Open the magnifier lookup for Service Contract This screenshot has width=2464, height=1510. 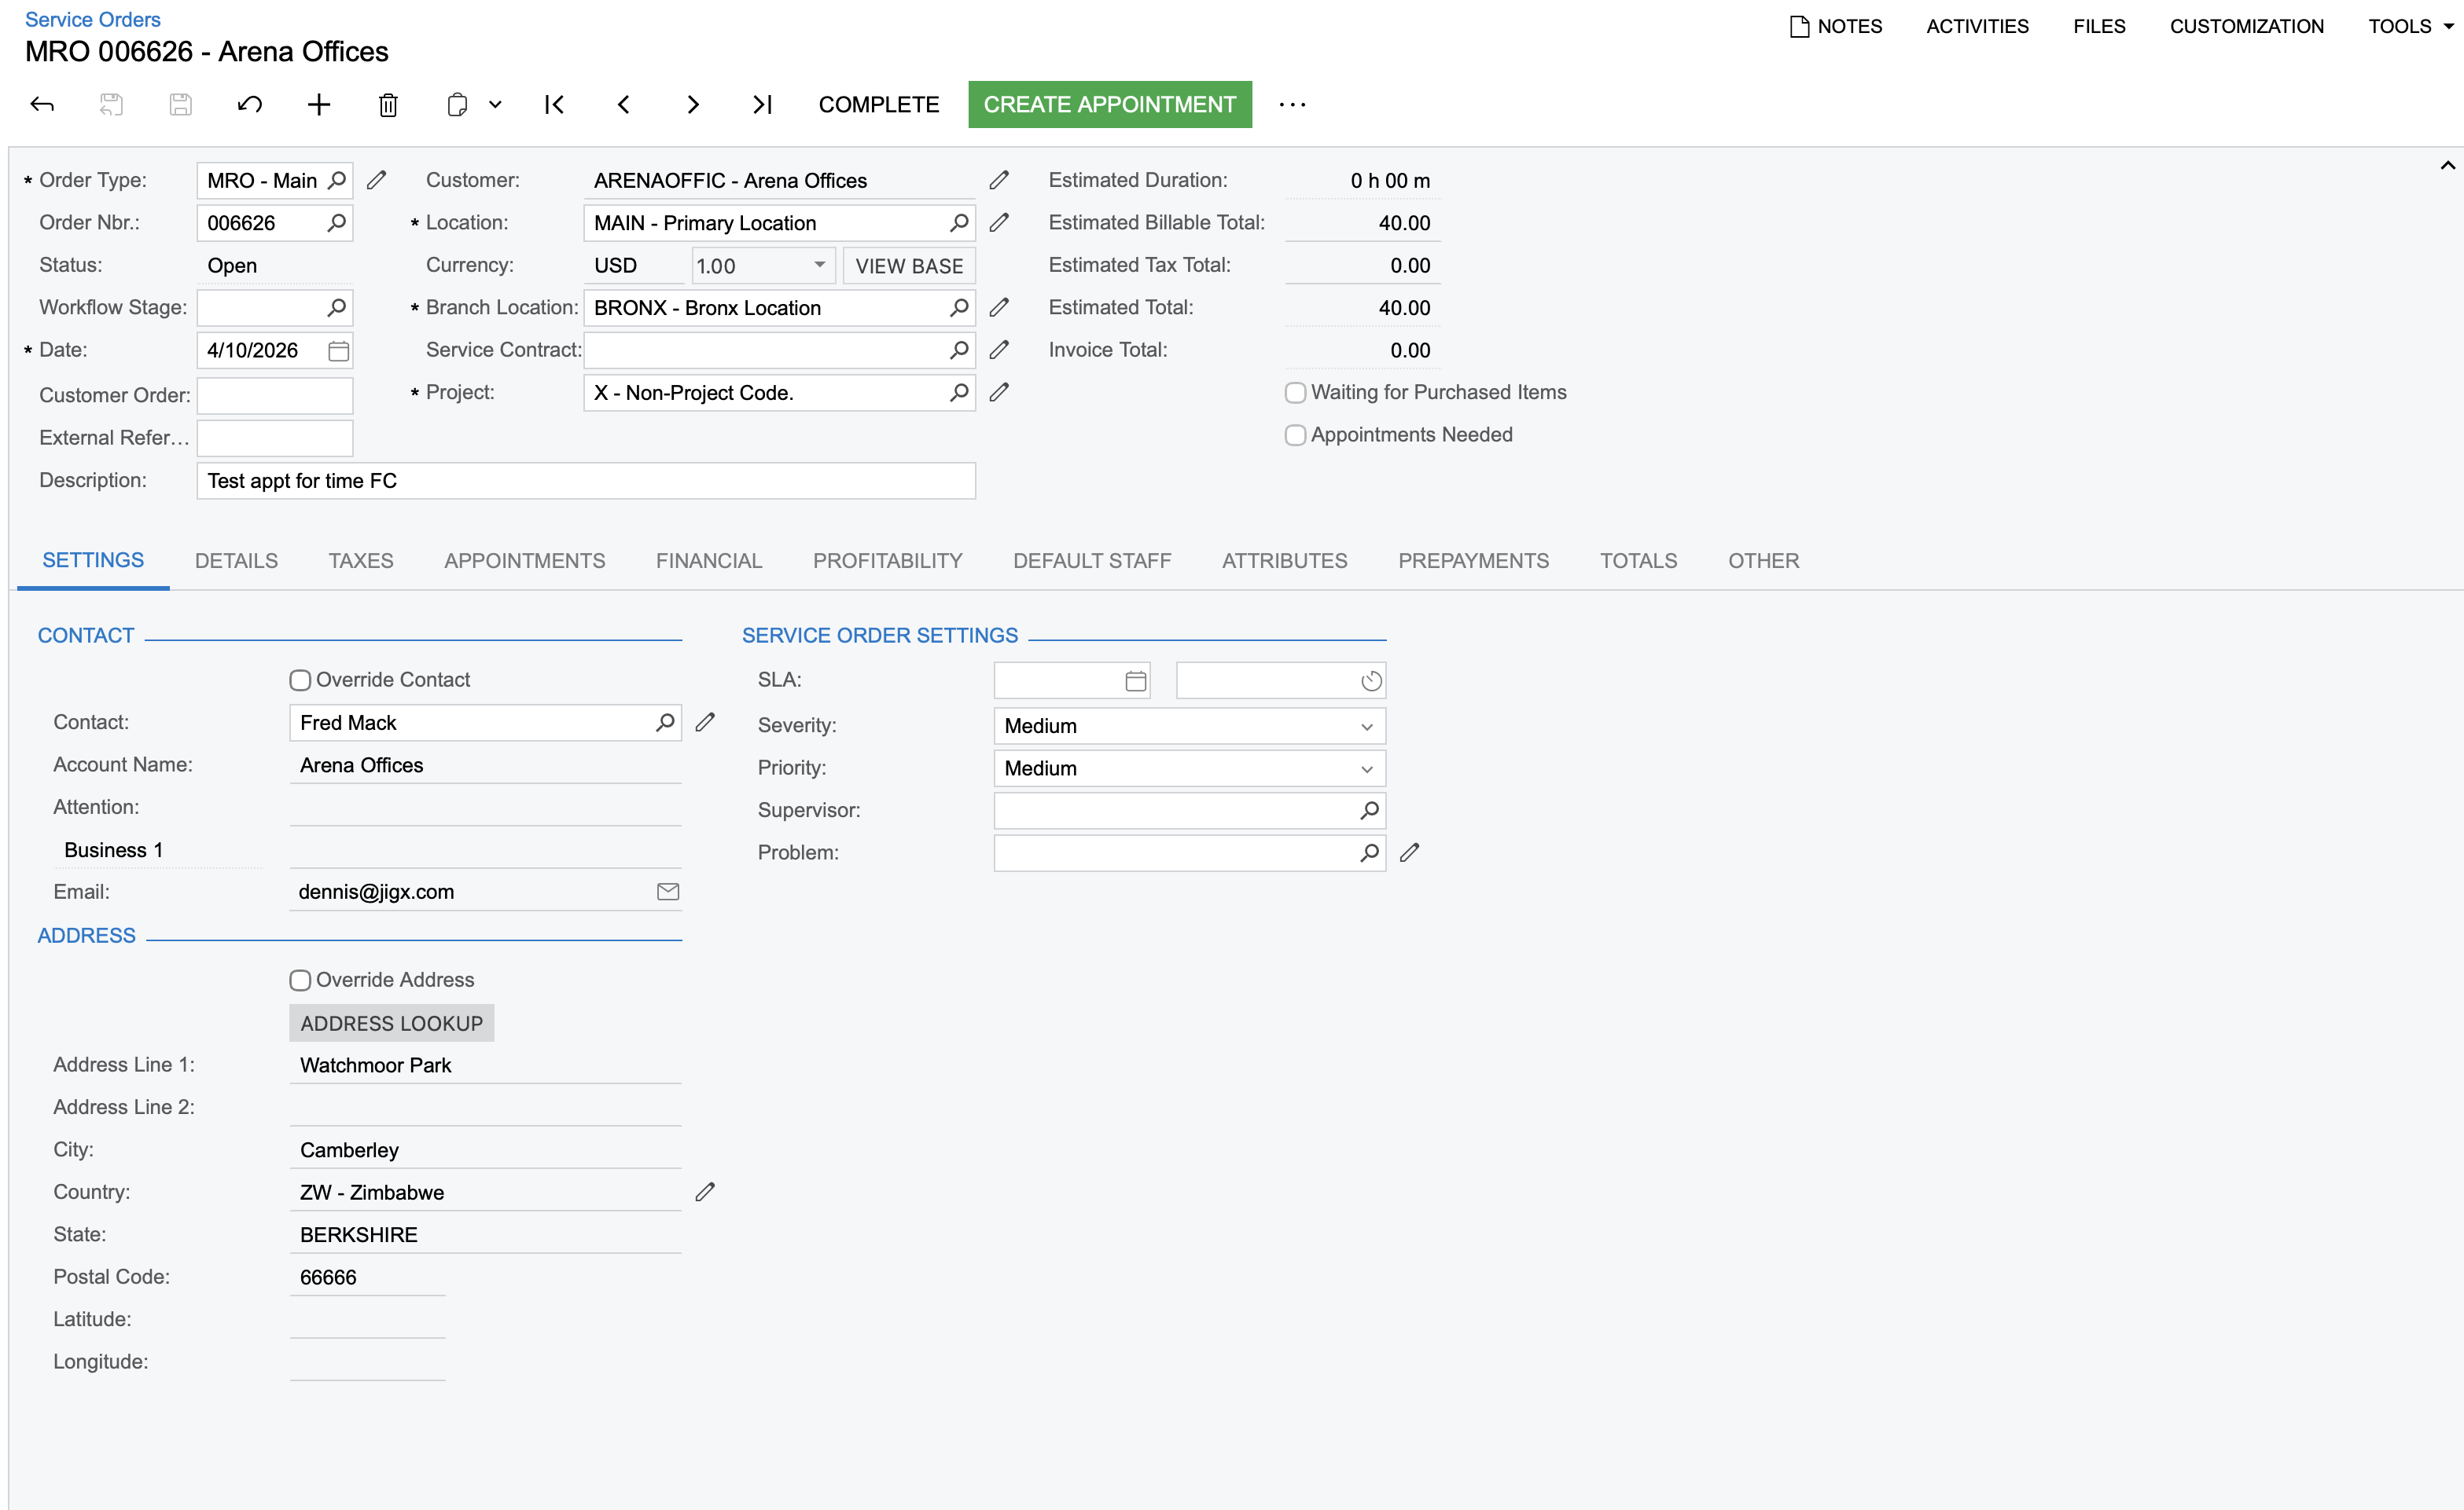[x=958, y=350]
